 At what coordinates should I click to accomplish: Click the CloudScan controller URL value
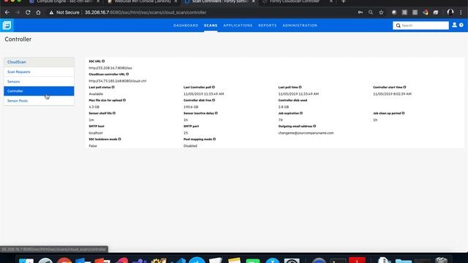(118, 81)
